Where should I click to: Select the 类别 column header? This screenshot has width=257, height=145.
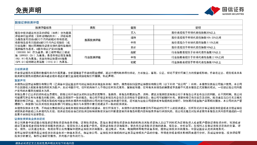coord(92,28)
